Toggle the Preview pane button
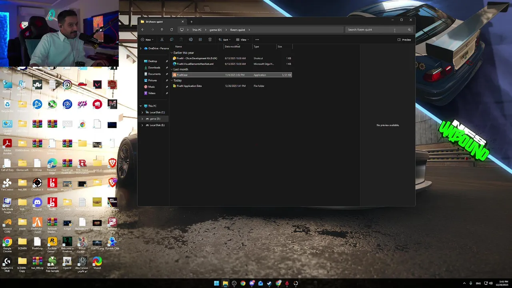Image resolution: width=512 pixels, height=288 pixels. coord(404,40)
